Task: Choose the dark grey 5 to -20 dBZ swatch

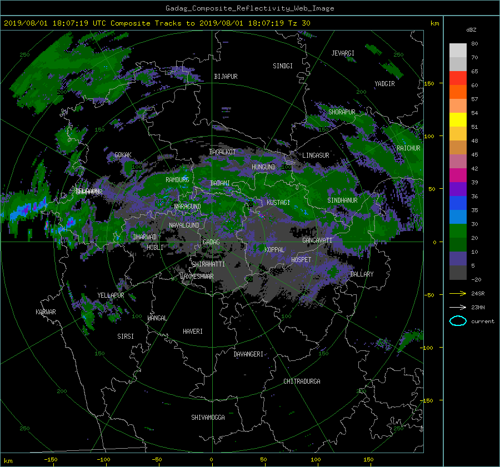Action: [x=458, y=273]
